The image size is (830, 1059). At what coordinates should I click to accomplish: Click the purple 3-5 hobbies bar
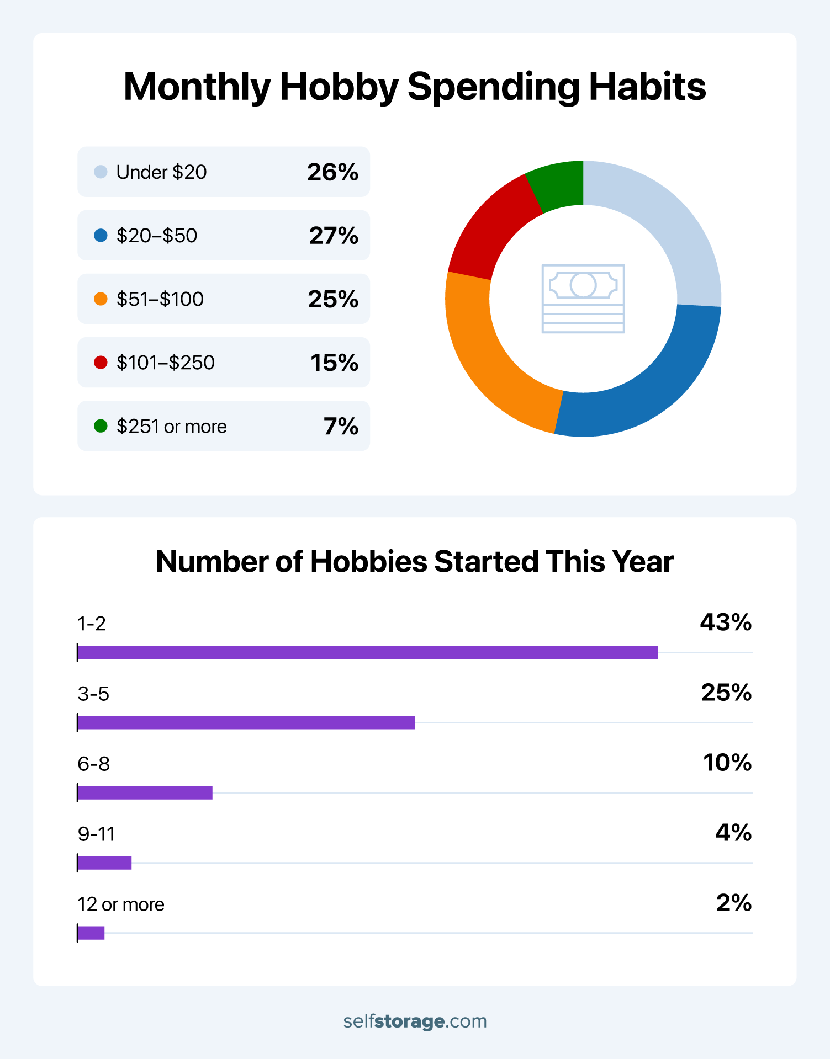246,722
